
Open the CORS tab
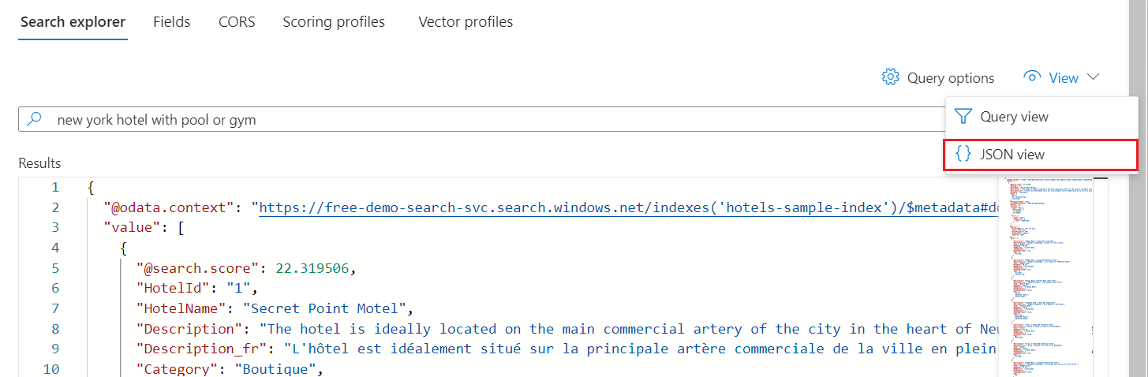[237, 22]
